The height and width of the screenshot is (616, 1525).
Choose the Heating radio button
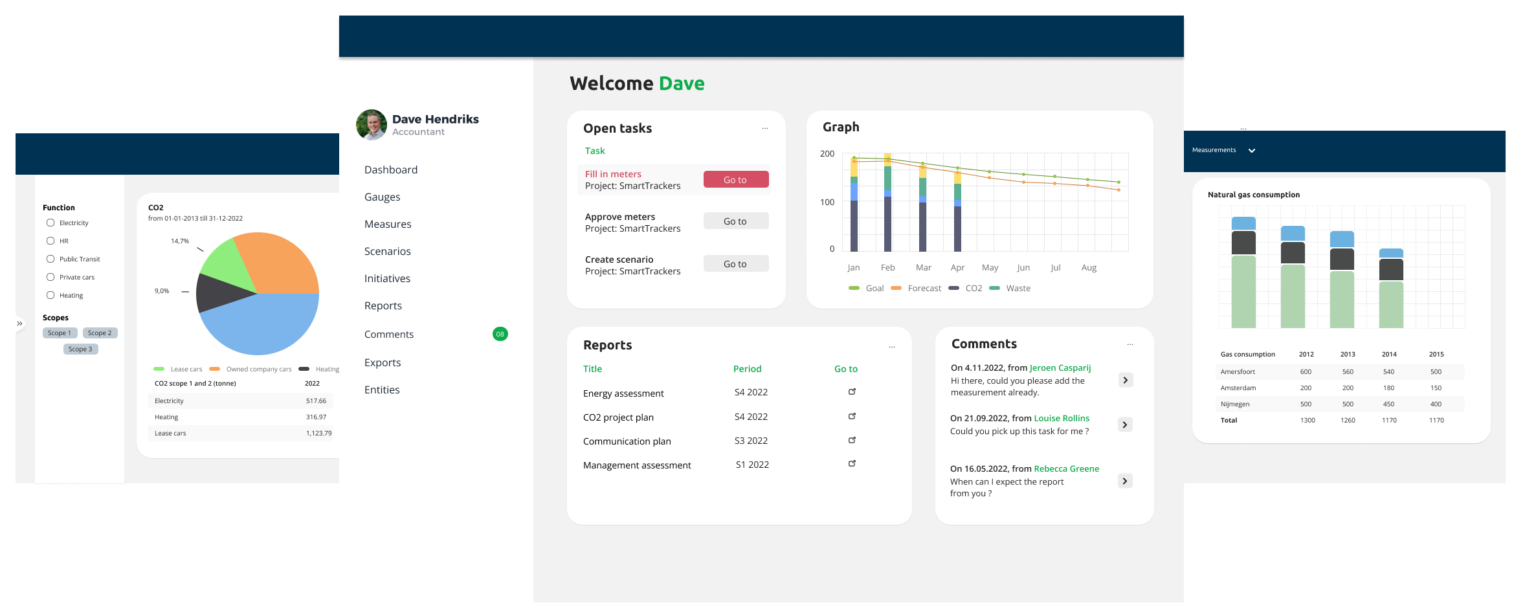50,295
